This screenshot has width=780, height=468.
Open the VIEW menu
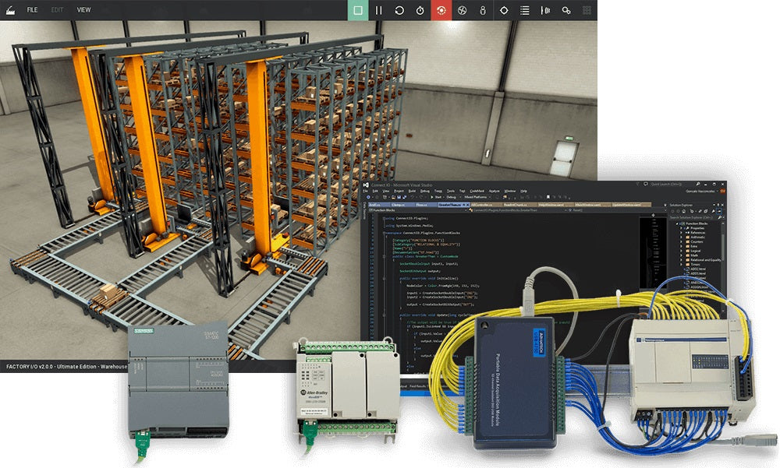click(83, 10)
